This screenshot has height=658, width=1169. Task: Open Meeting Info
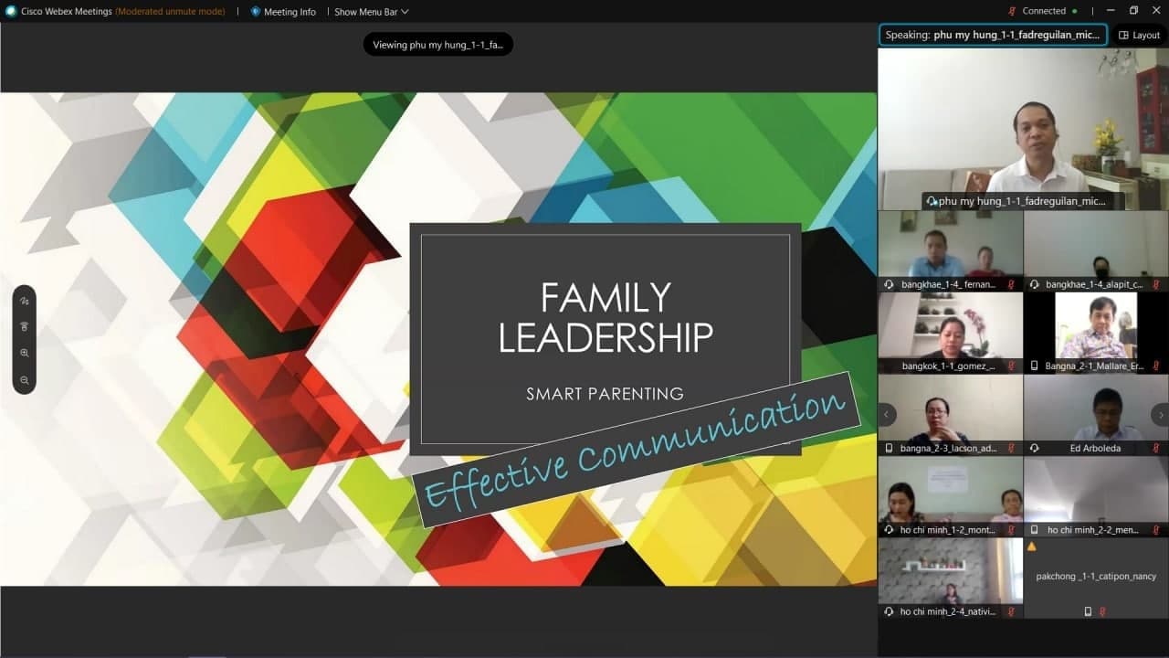[283, 12]
